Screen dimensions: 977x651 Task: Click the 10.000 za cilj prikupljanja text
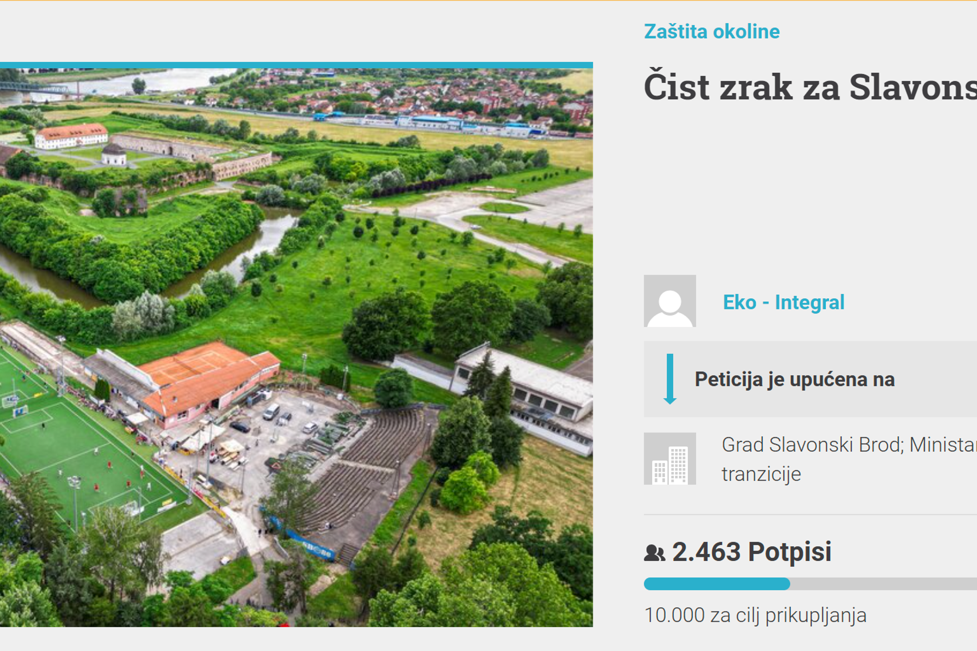click(755, 615)
